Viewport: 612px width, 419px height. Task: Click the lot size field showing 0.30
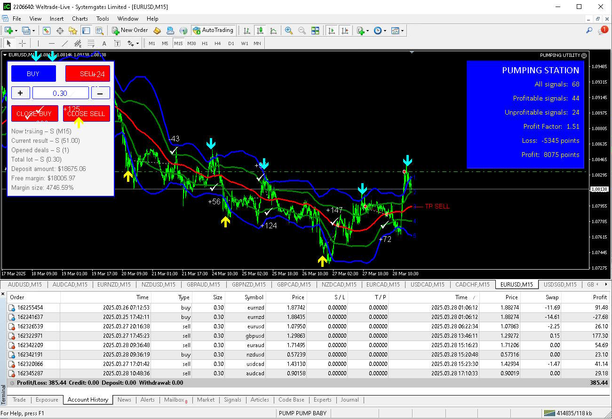(60, 93)
